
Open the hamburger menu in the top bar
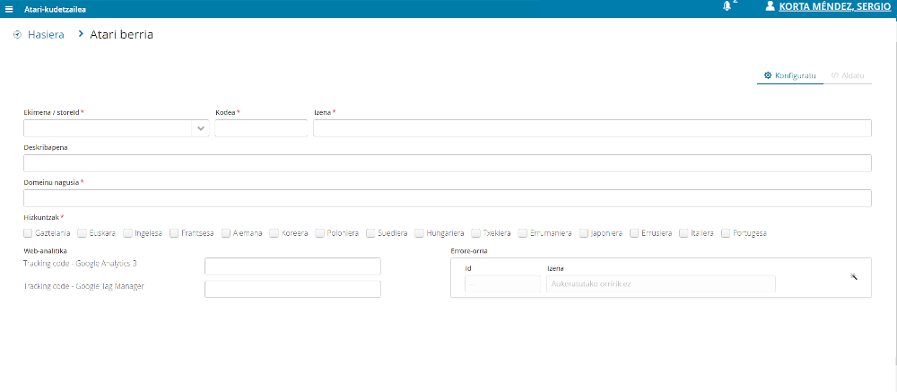pos(9,8)
